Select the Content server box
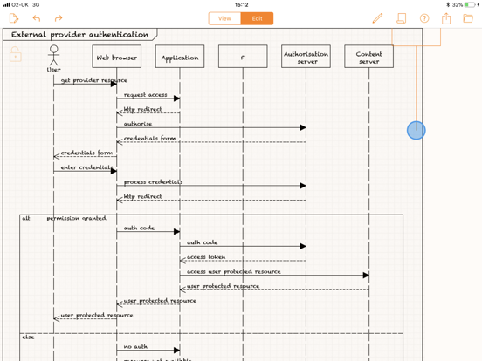 (368, 57)
